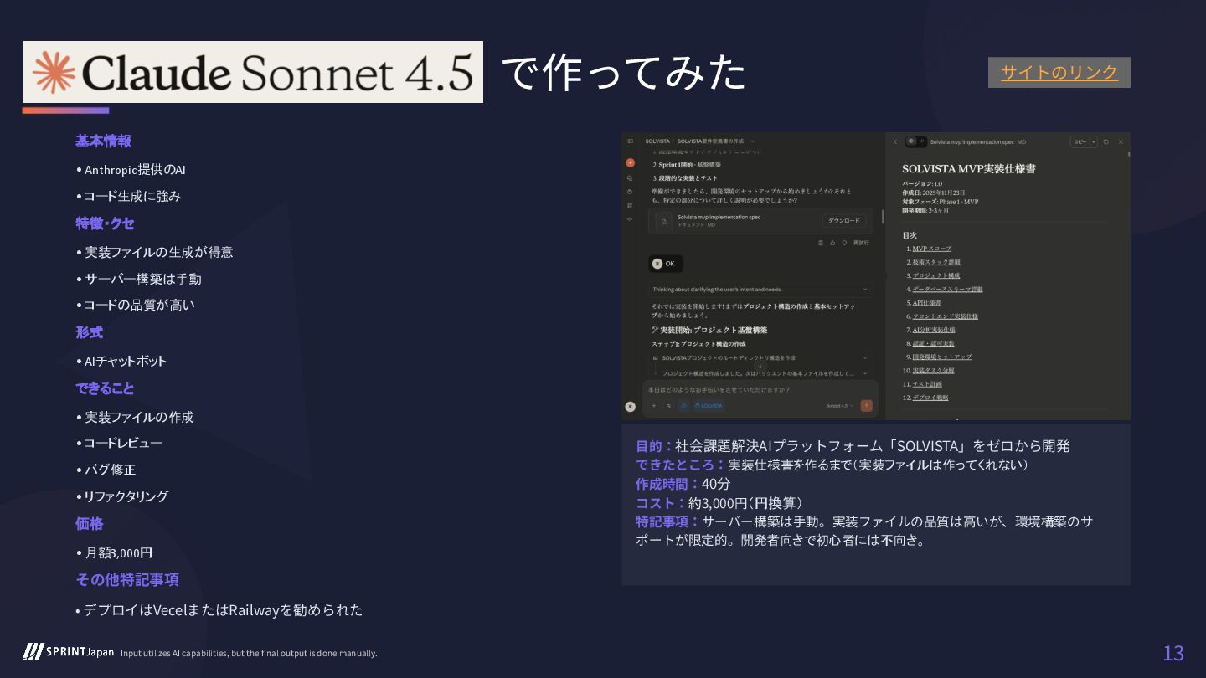1206x678 pixels.
Task: Click the SOLVISTA MVP実装仕様書 document title
Action: [969, 169]
